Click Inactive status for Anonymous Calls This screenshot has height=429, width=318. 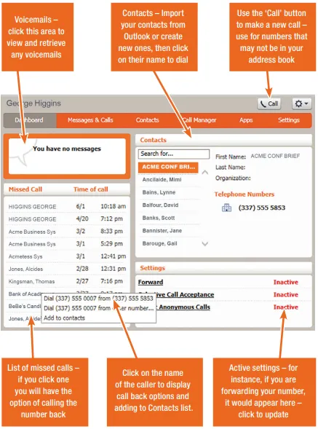tap(286, 307)
